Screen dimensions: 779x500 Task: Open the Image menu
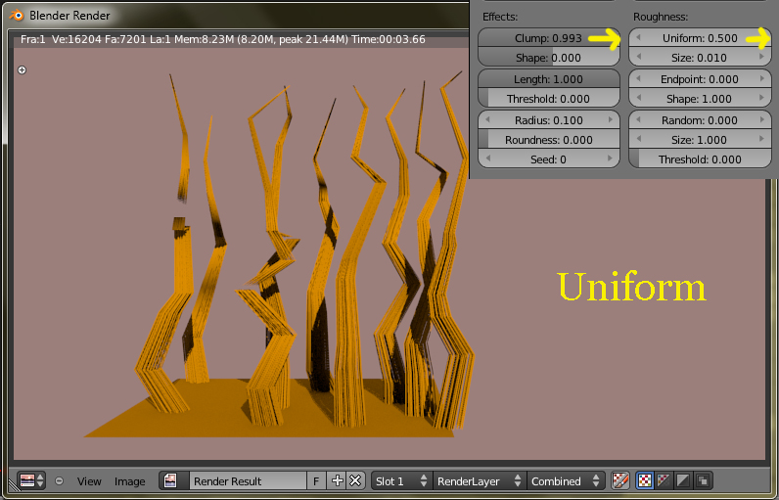point(129,481)
